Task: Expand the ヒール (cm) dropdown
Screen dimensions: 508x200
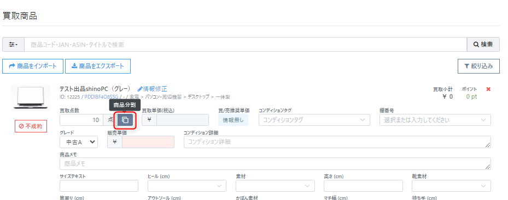Action: [187, 186]
